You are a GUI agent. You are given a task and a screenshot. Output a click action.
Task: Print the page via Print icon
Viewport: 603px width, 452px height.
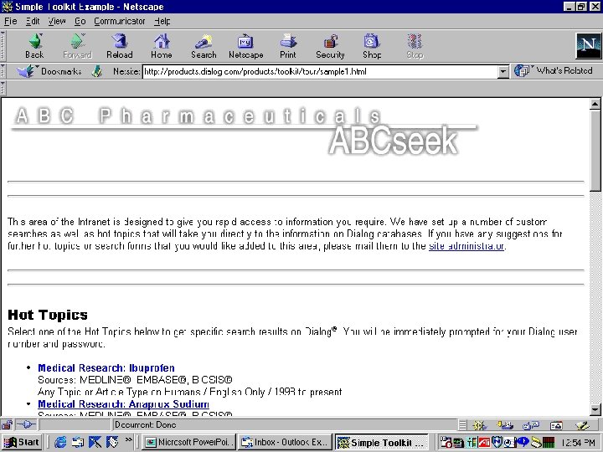(x=288, y=46)
